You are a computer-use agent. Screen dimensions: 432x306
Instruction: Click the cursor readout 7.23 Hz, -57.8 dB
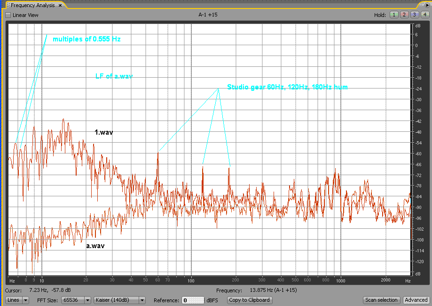point(50,290)
